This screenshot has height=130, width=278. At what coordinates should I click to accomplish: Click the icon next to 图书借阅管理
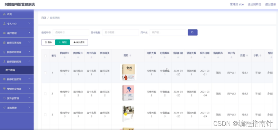(x=5, y=61)
